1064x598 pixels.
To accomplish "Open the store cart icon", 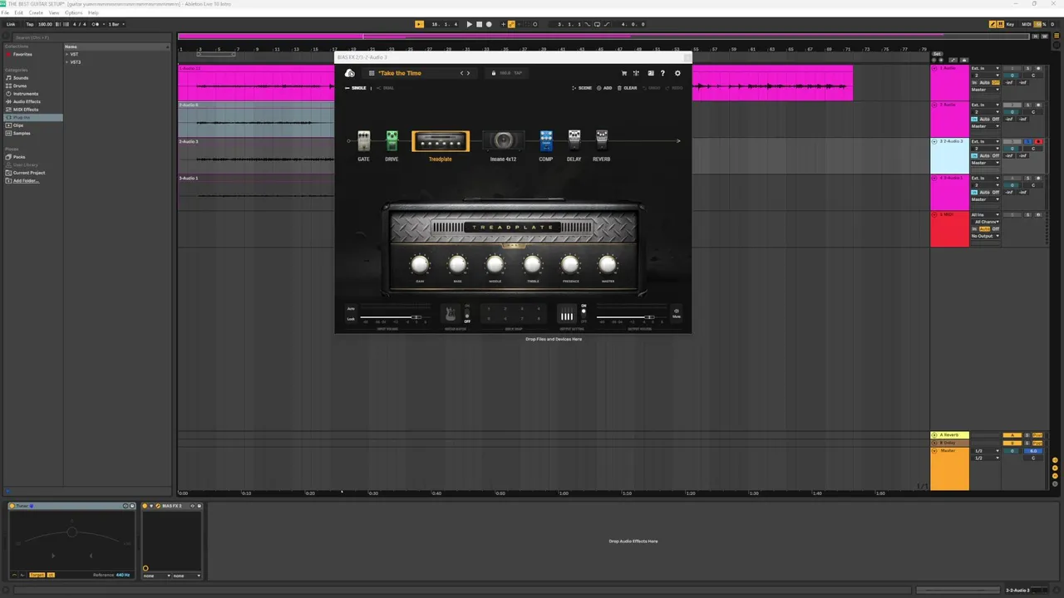I will click(624, 73).
